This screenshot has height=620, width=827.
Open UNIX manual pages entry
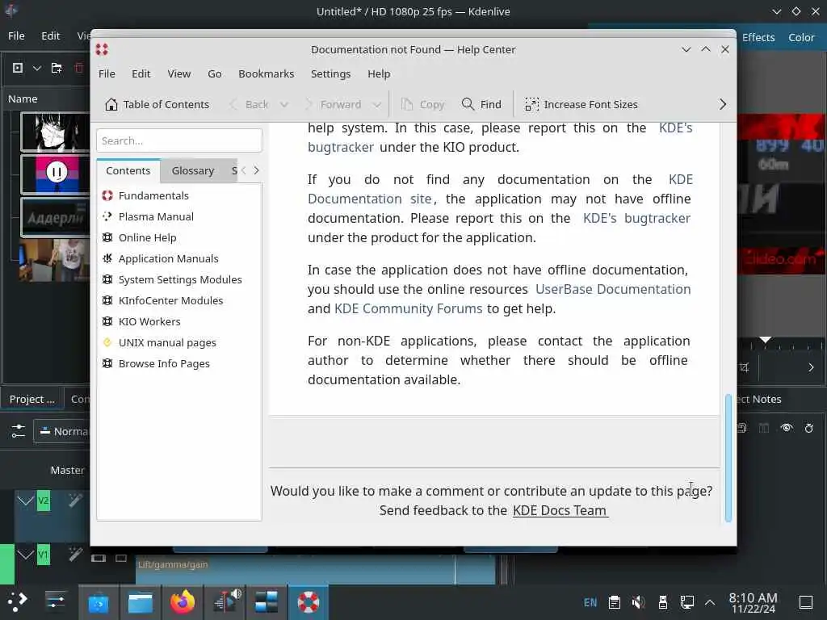click(167, 342)
